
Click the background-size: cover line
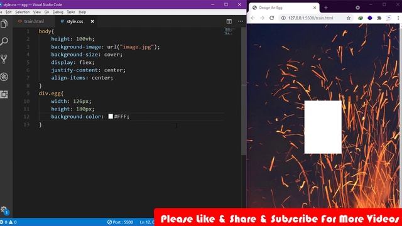coord(87,55)
